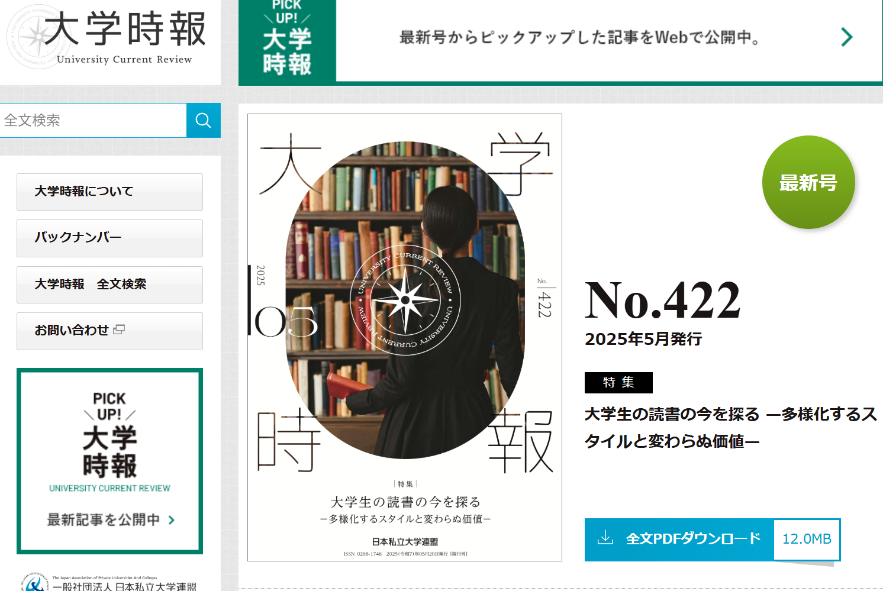883x591 pixels.
Task: Click the arrow next to 最新記事を公開中
Action: click(x=172, y=520)
